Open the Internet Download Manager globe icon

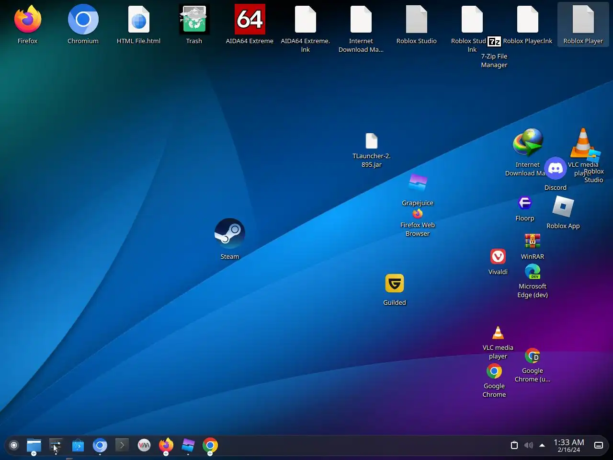tap(528, 142)
